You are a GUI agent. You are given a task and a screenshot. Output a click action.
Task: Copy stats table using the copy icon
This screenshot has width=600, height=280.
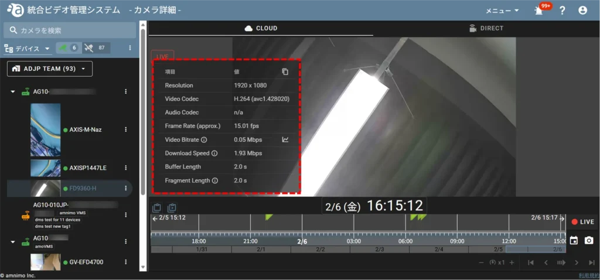(x=285, y=71)
